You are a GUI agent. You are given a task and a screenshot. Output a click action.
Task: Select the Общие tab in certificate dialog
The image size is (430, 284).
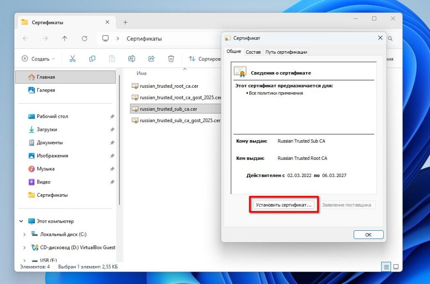(233, 51)
